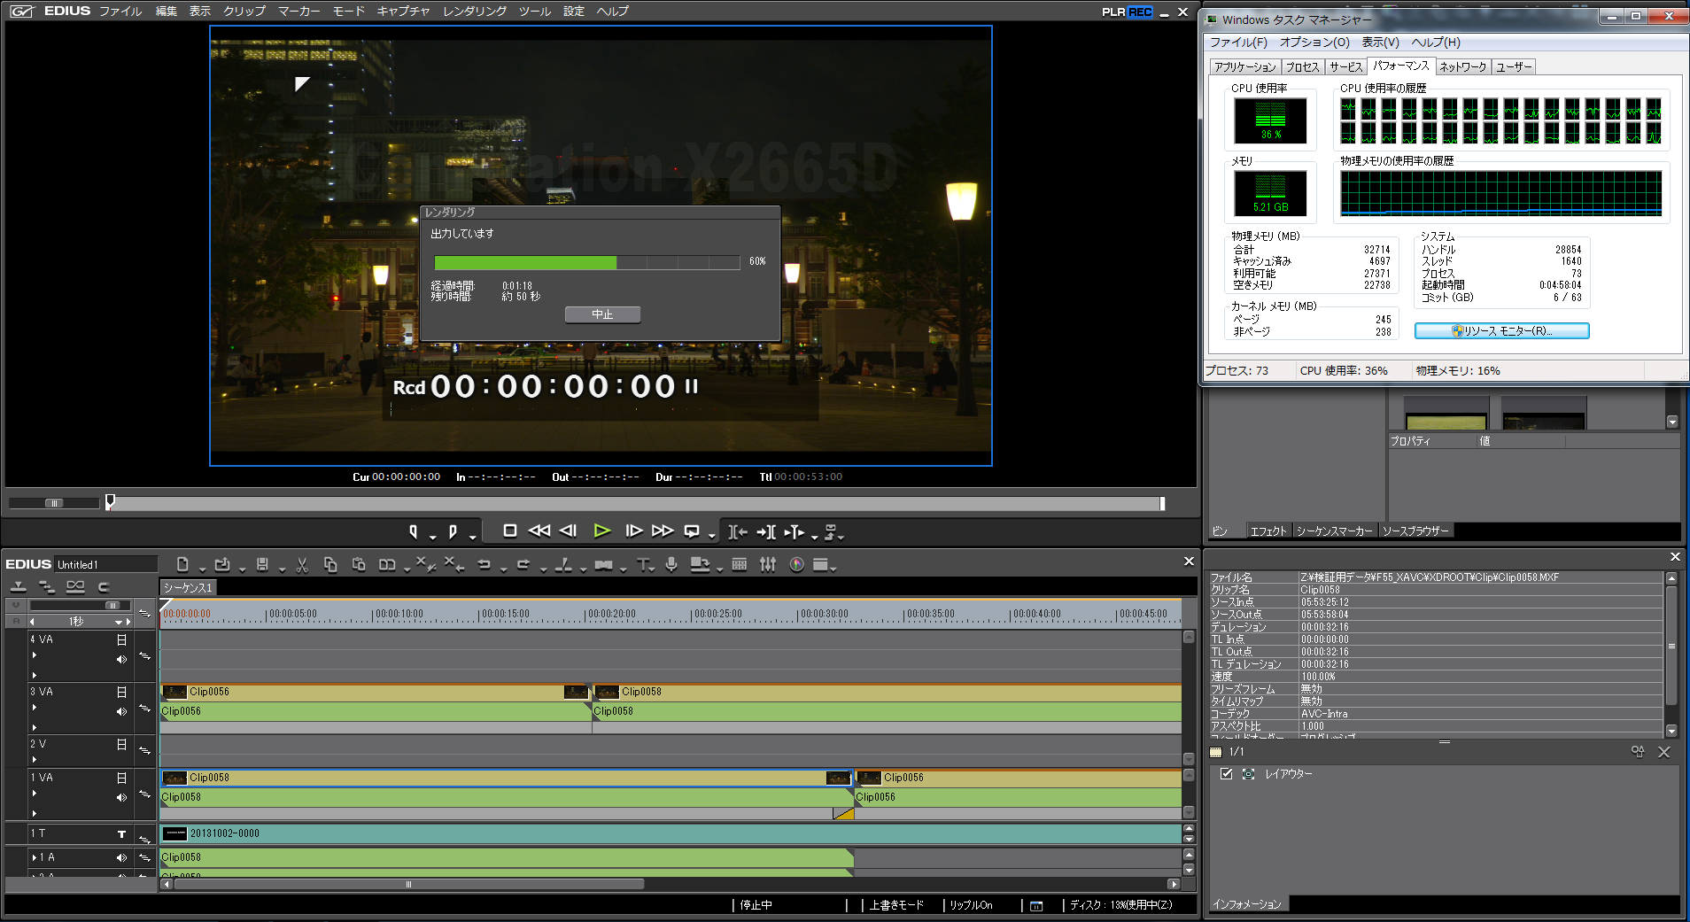Open dropdown arrow next to Set Out icon
1690x922 pixels.
pyautogui.click(x=472, y=537)
